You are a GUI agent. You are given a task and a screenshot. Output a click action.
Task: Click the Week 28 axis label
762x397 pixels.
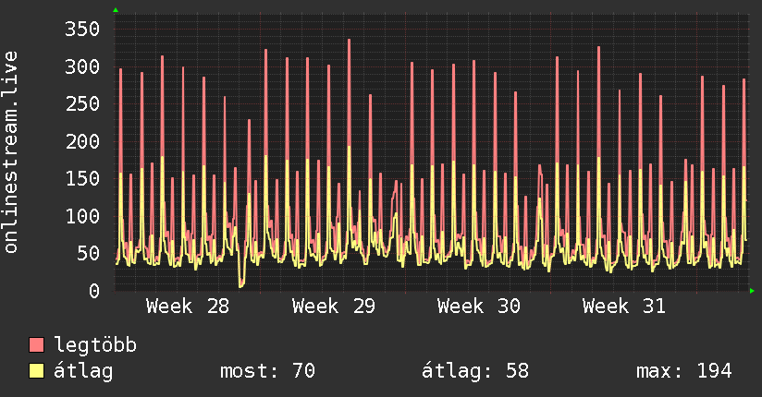(x=188, y=307)
